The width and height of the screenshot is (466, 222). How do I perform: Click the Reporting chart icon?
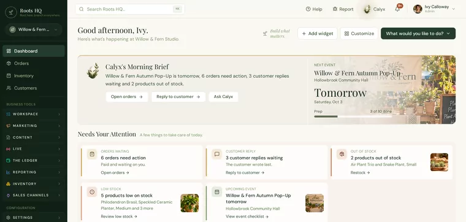[9, 172]
